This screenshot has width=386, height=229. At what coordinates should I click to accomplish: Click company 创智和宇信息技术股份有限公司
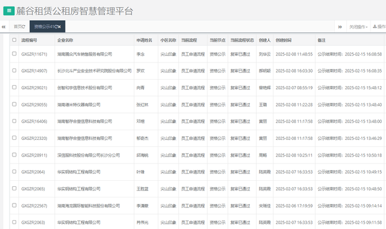[85, 87]
